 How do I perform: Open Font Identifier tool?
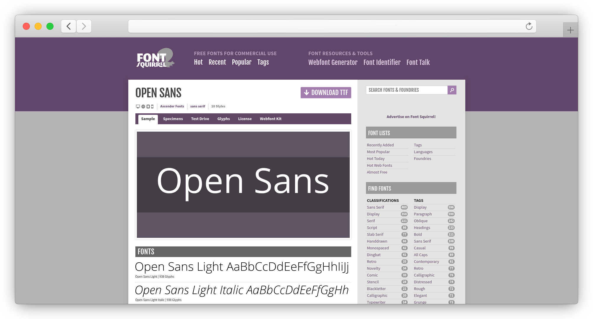(x=382, y=62)
